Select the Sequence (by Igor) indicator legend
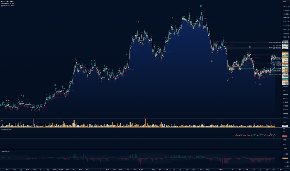 [x=7, y=5]
